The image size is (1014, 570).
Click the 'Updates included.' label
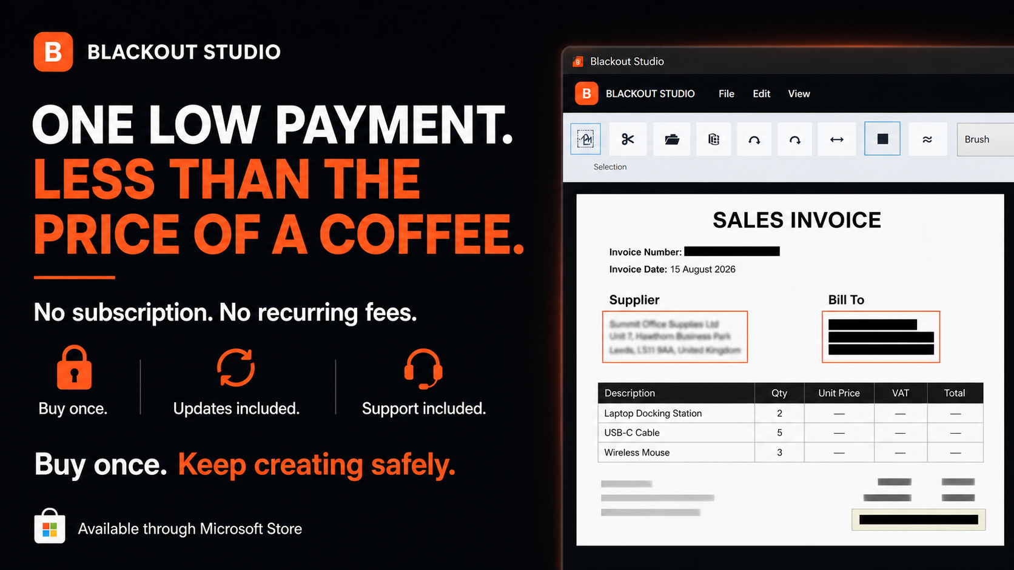237,409
